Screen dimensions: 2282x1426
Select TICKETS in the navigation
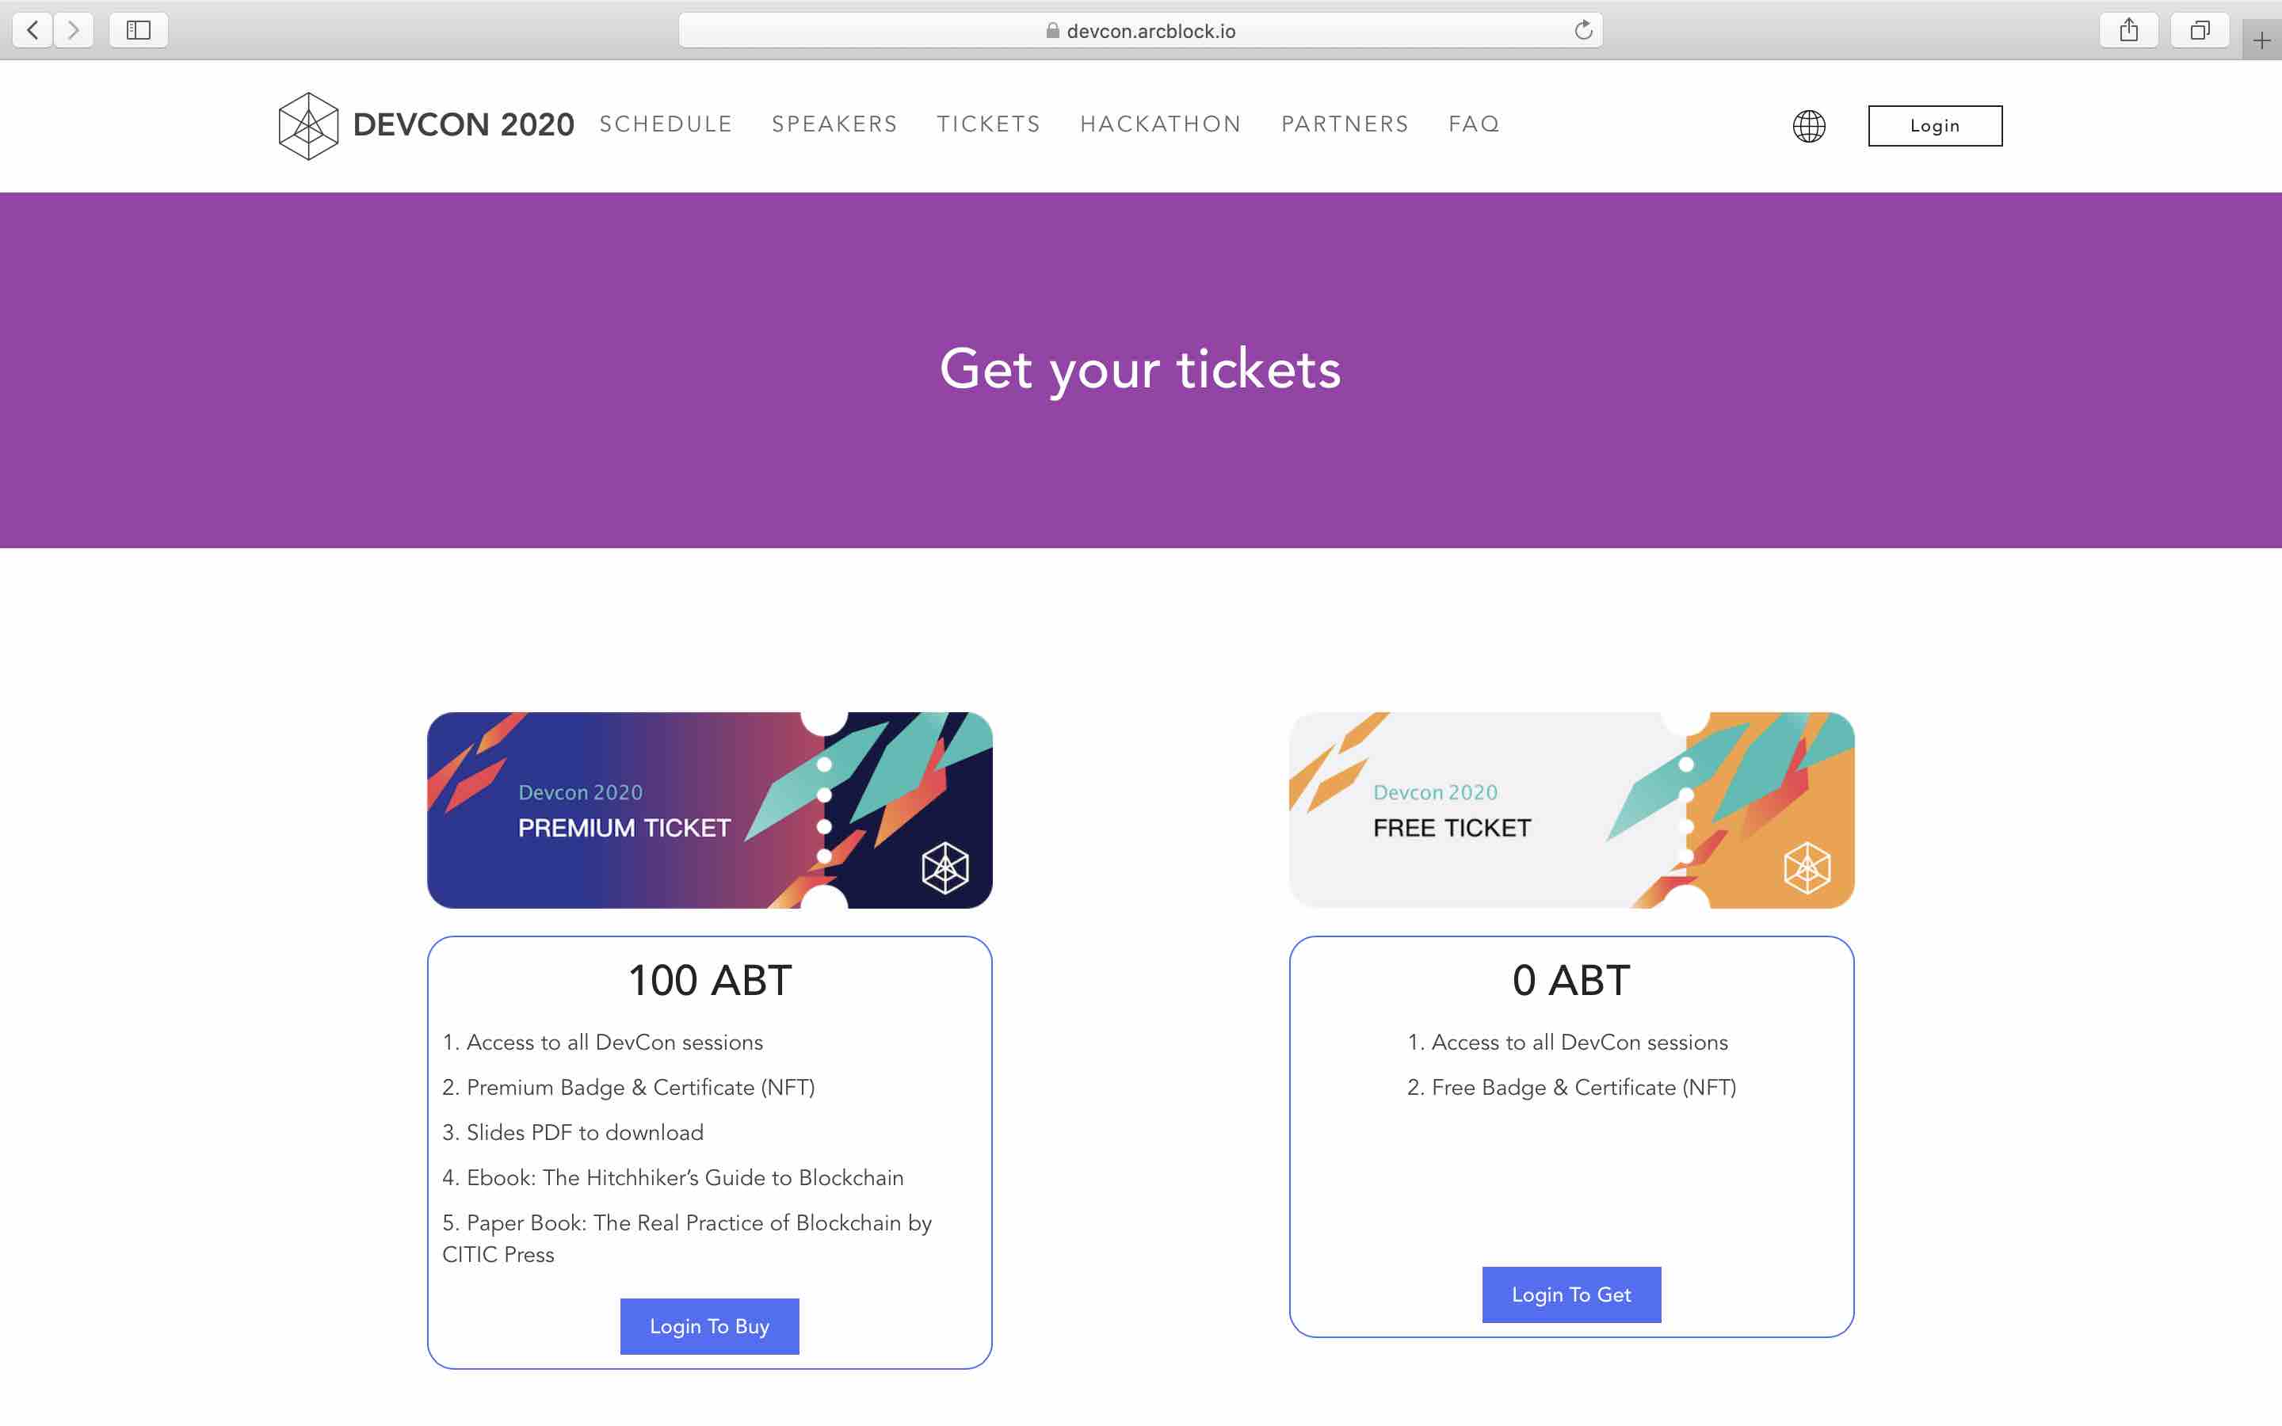tap(988, 124)
